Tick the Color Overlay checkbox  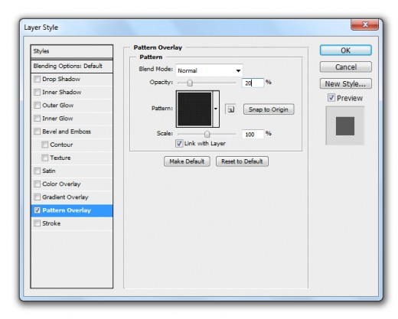coord(38,184)
